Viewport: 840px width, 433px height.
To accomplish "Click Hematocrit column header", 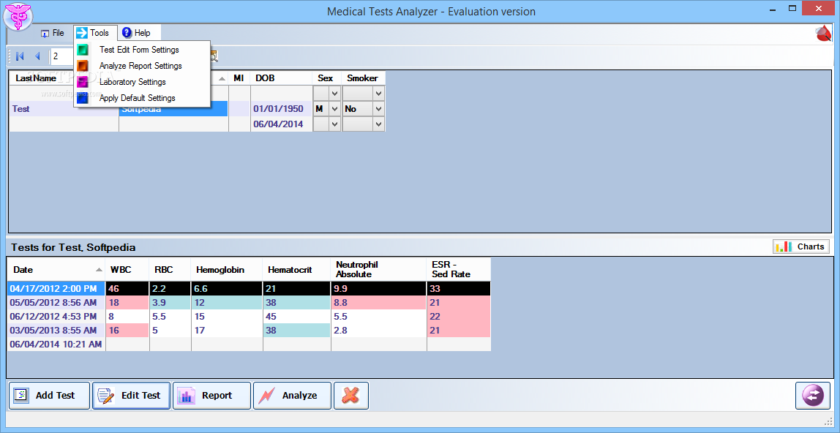I will click(297, 270).
